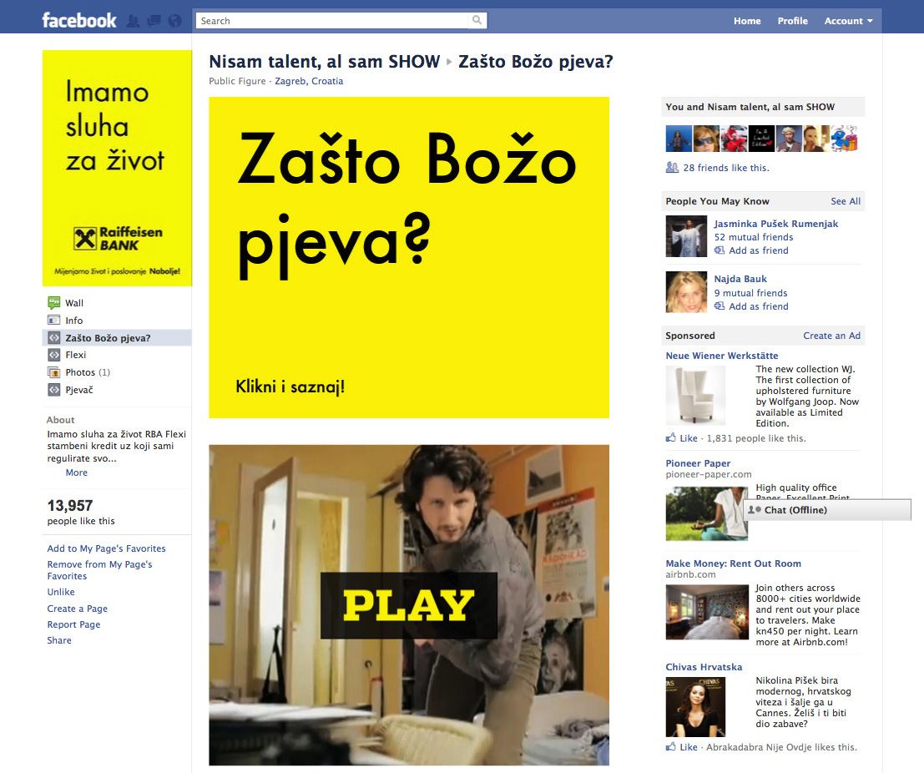Open the Pjevač app tab
The width and height of the screenshot is (924, 773).
pos(79,390)
